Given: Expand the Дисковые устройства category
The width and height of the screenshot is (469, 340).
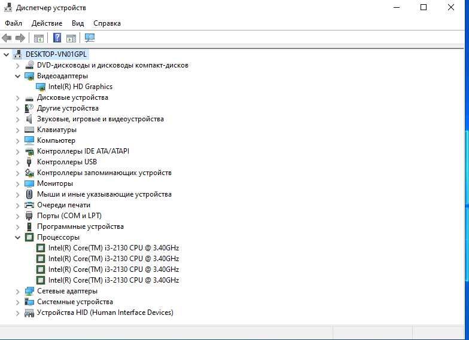Looking at the screenshot, I should point(18,98).
